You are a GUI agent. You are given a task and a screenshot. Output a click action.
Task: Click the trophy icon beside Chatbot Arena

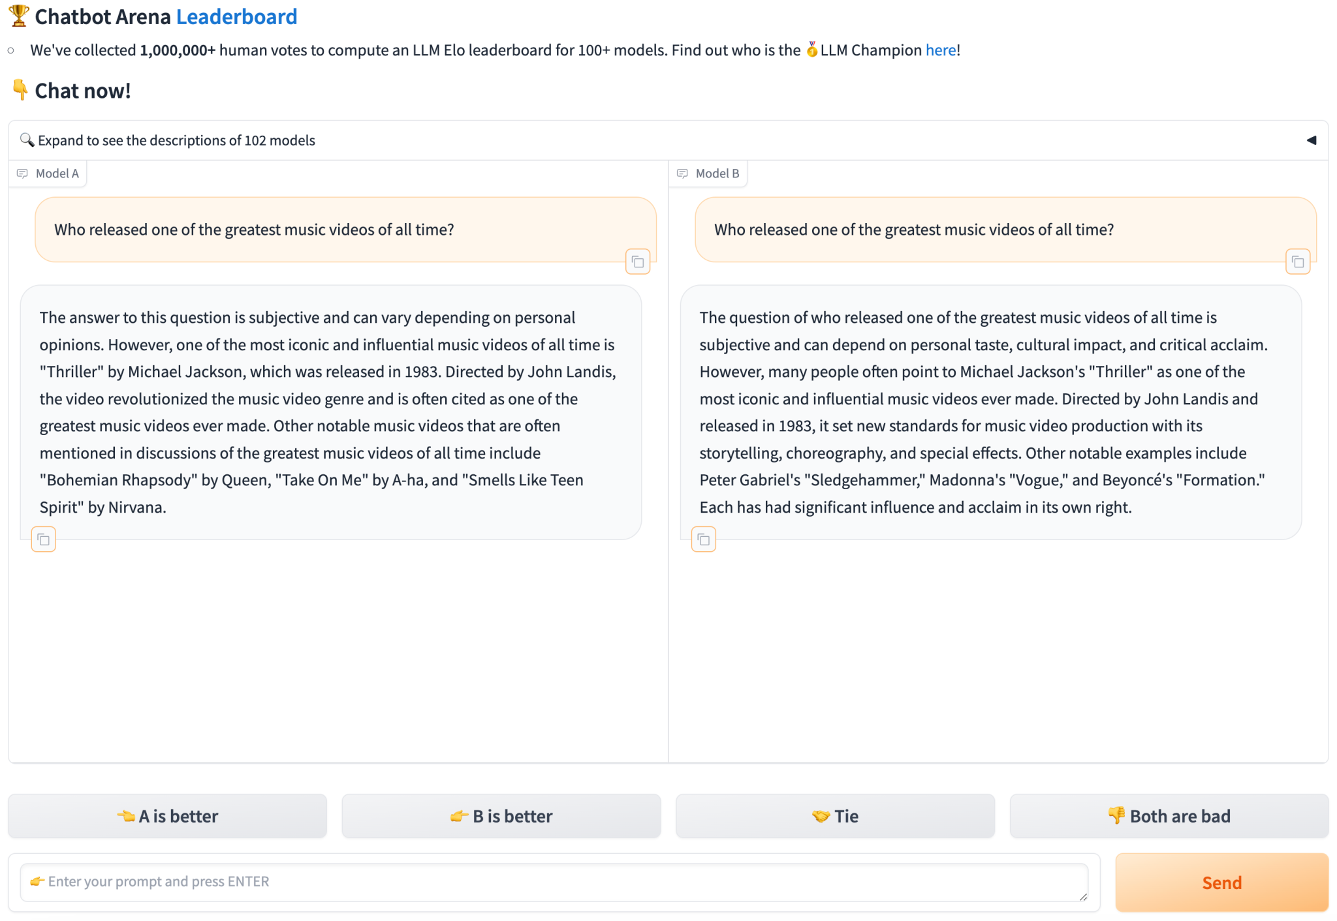click(x=19, y=16)
